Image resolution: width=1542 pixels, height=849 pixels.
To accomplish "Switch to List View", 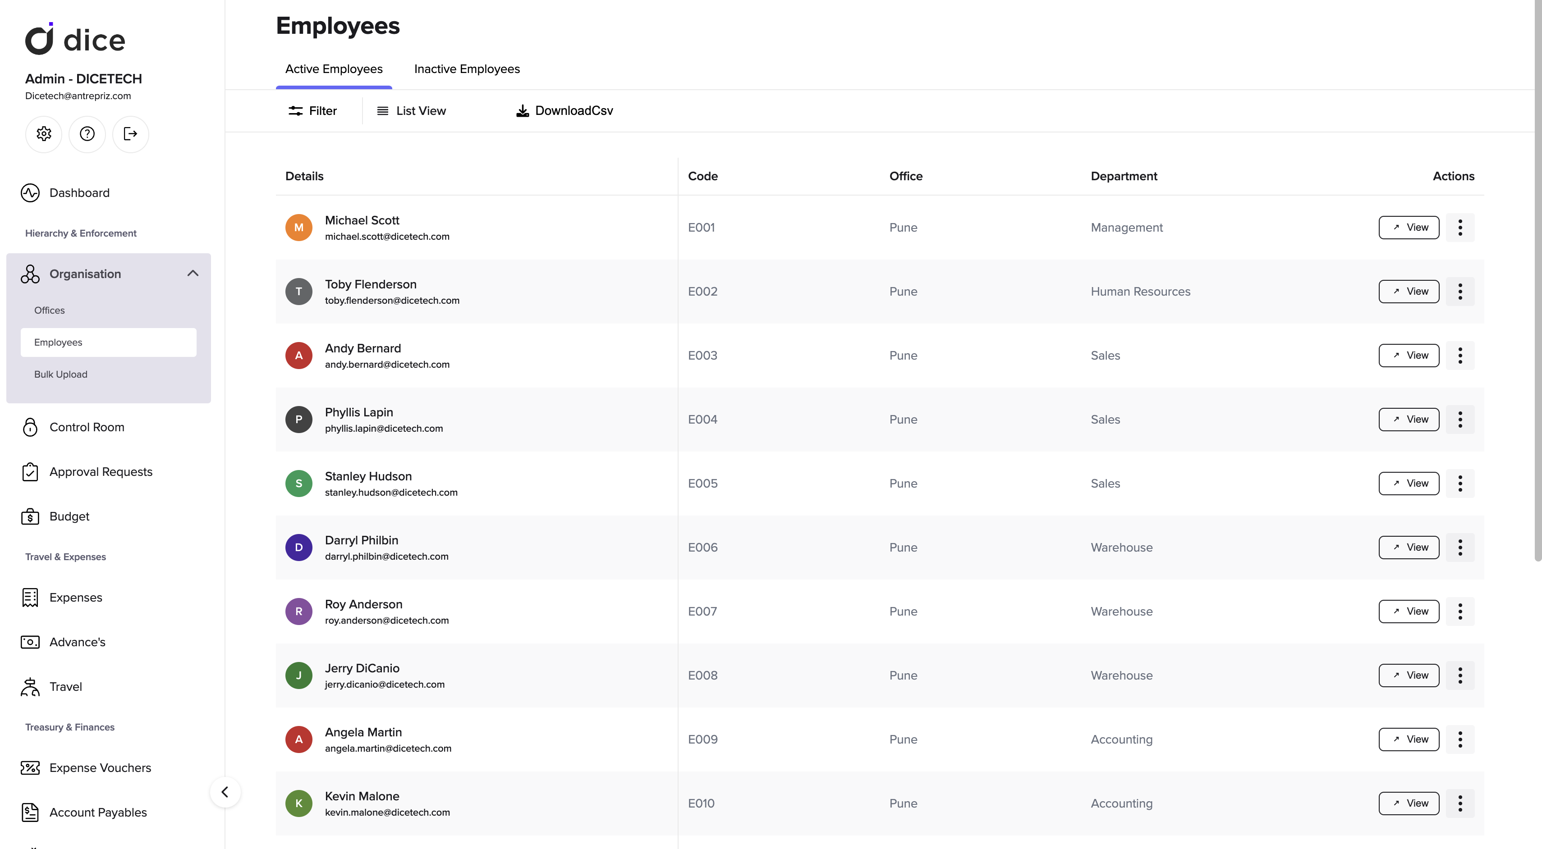I will pyautogui.click(x=411, y=110).
